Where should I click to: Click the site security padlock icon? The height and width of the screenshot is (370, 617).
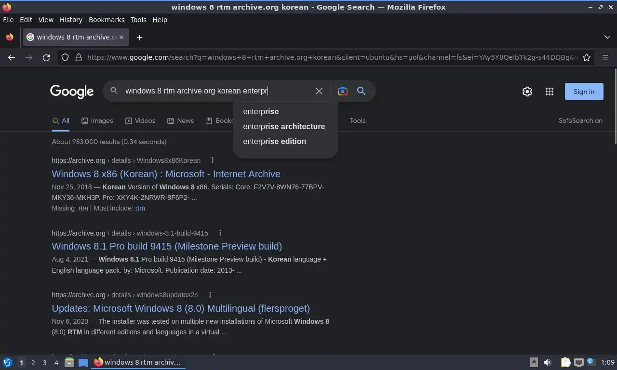79,57
